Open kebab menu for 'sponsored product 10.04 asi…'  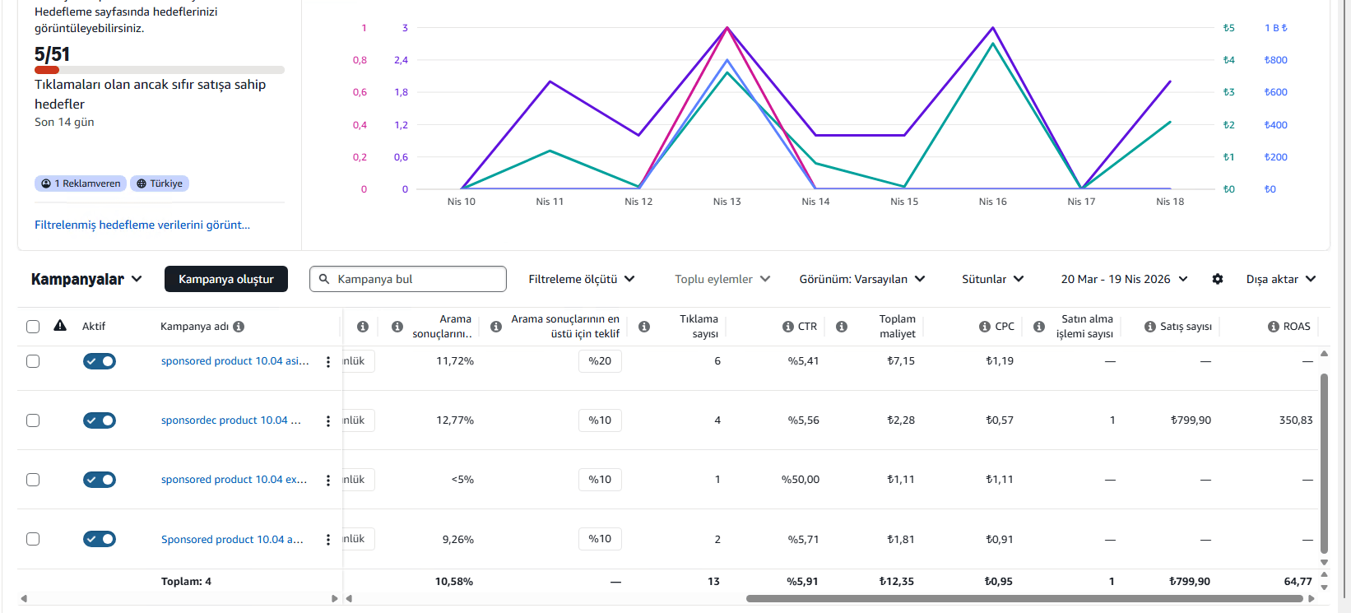tap(328, 362)
